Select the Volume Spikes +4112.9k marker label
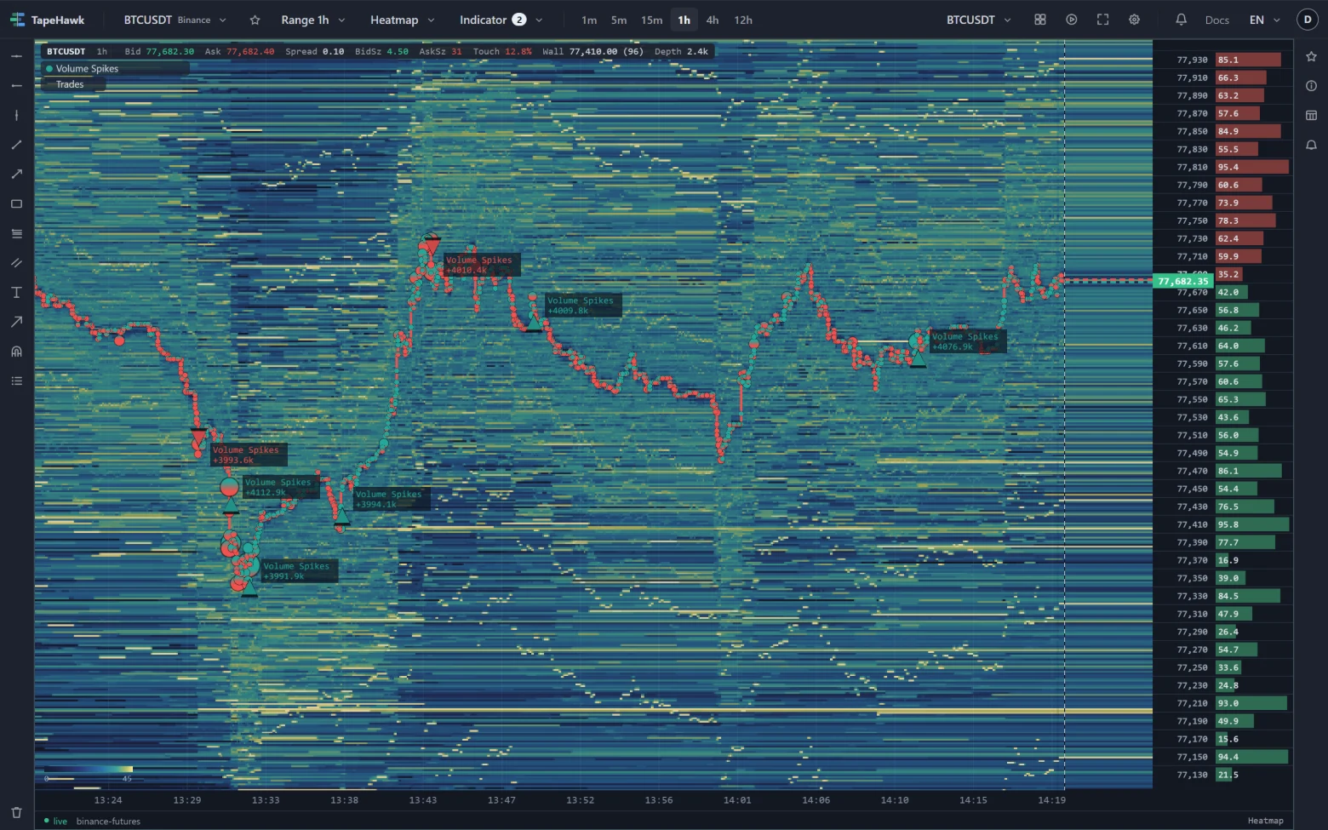1328x830 pixels. pos(280,487)
